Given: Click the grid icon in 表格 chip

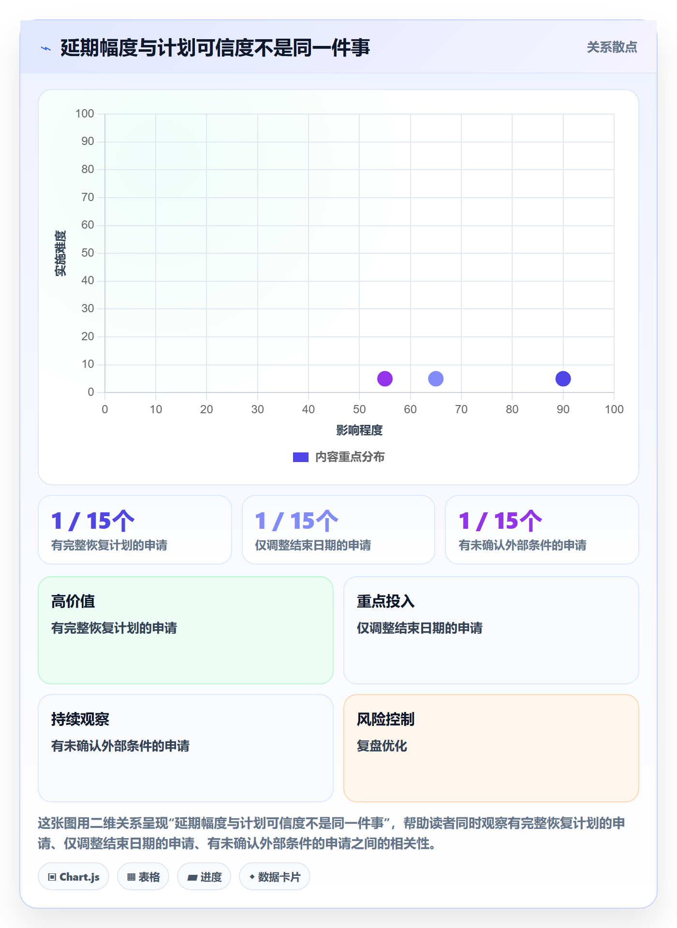Looking at the screenshot, I should tap(131, 877).
